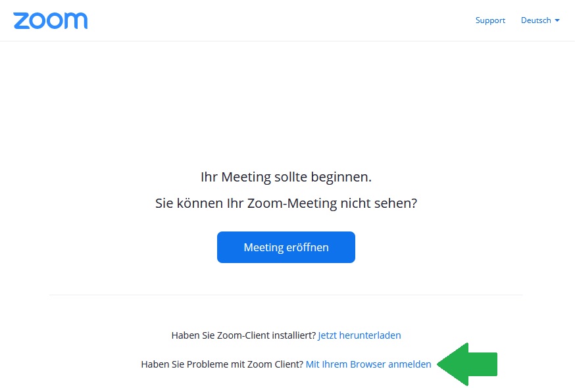Choose the Deutsch label in top navigation
This screenshot has height=388, width=575.
(x=536, y=20)
